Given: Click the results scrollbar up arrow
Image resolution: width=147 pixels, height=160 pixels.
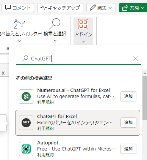Looking at the screenshot, I should point(145,73).
